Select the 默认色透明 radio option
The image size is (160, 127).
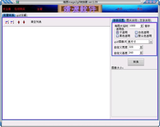(x=136, y=36)
